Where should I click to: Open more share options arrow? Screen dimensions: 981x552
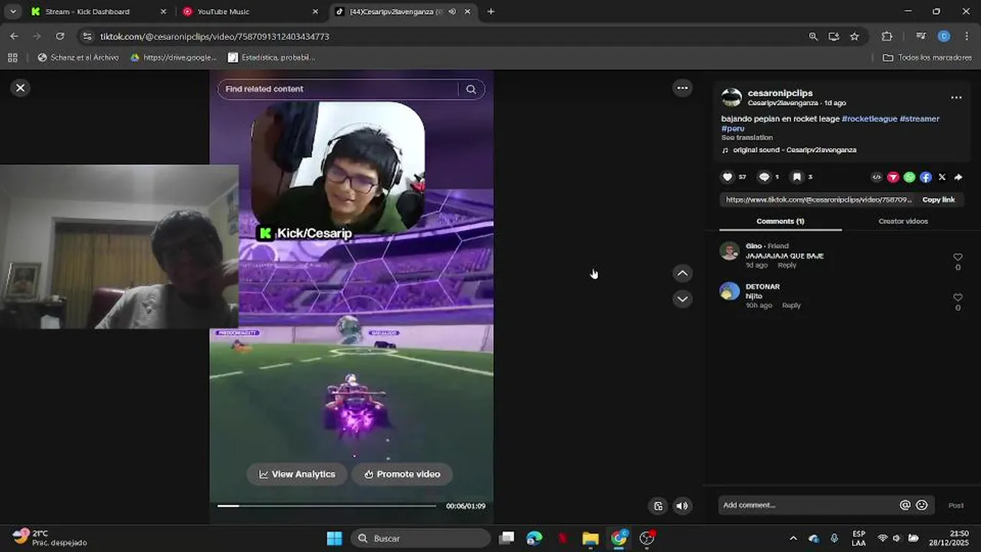click(x=958, y=177)
